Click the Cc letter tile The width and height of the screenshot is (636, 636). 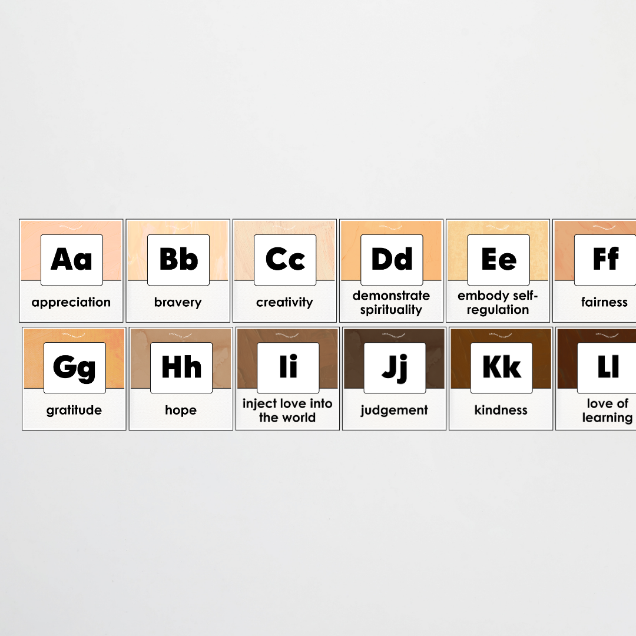pyautogui.click(x=285, y=258)
